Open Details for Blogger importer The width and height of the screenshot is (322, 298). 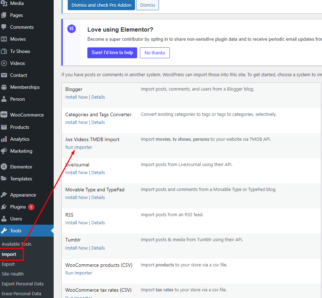pos(98,97)
